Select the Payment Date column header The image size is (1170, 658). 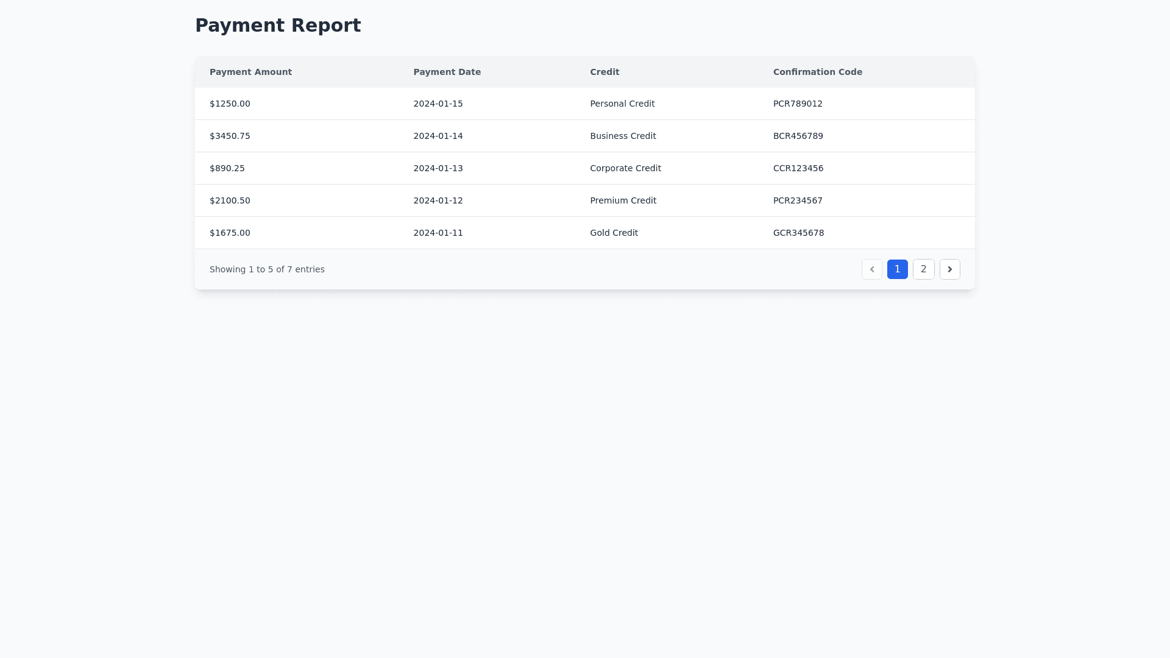447,72
